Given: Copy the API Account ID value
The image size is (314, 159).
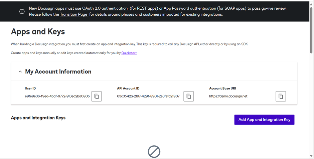Looking at the screenshot, I should [x=188, y=96].
